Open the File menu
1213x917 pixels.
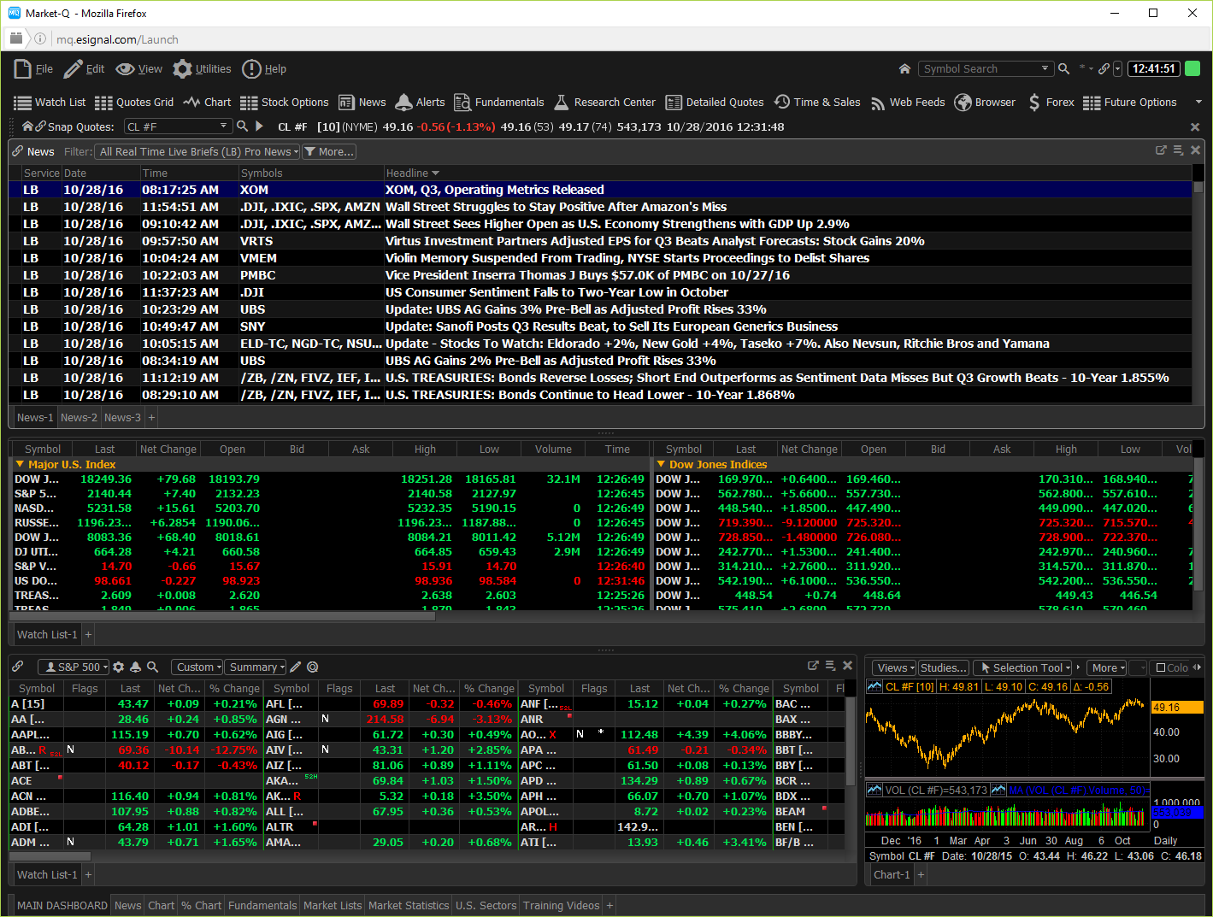34,69
